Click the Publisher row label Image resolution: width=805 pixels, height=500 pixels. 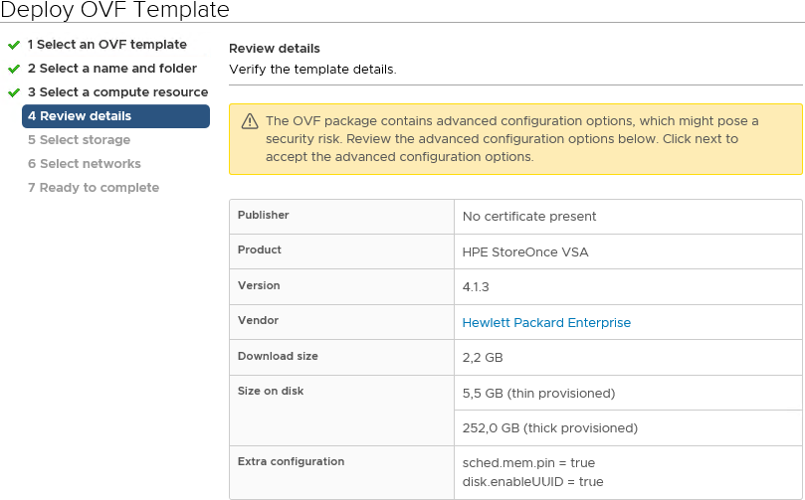click(263, 215)
